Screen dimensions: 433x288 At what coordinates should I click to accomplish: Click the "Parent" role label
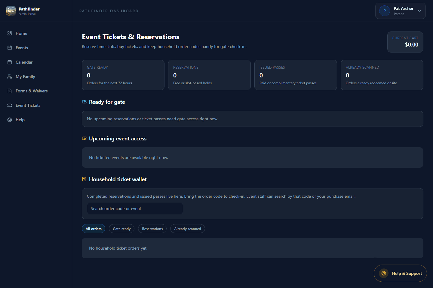(x=399, y=14)
